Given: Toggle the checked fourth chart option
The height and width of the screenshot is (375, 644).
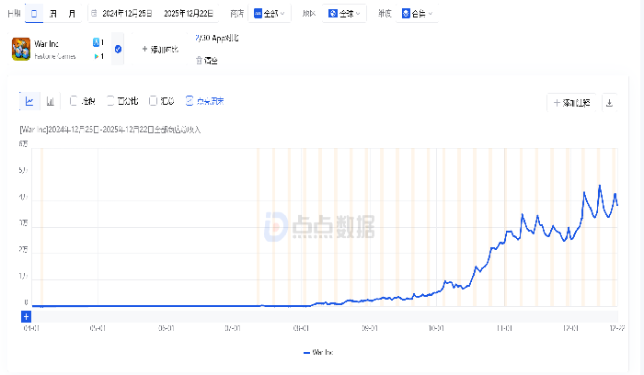Looking at the screenshot, I should [x=190, y=101].
